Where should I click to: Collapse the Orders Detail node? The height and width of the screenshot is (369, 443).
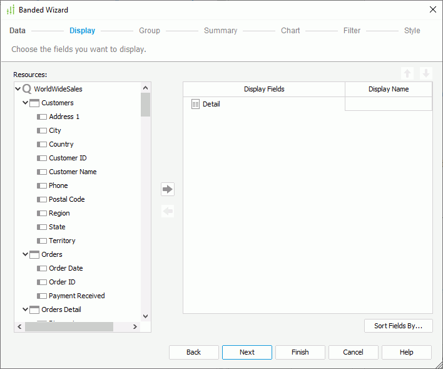(26, 309)
